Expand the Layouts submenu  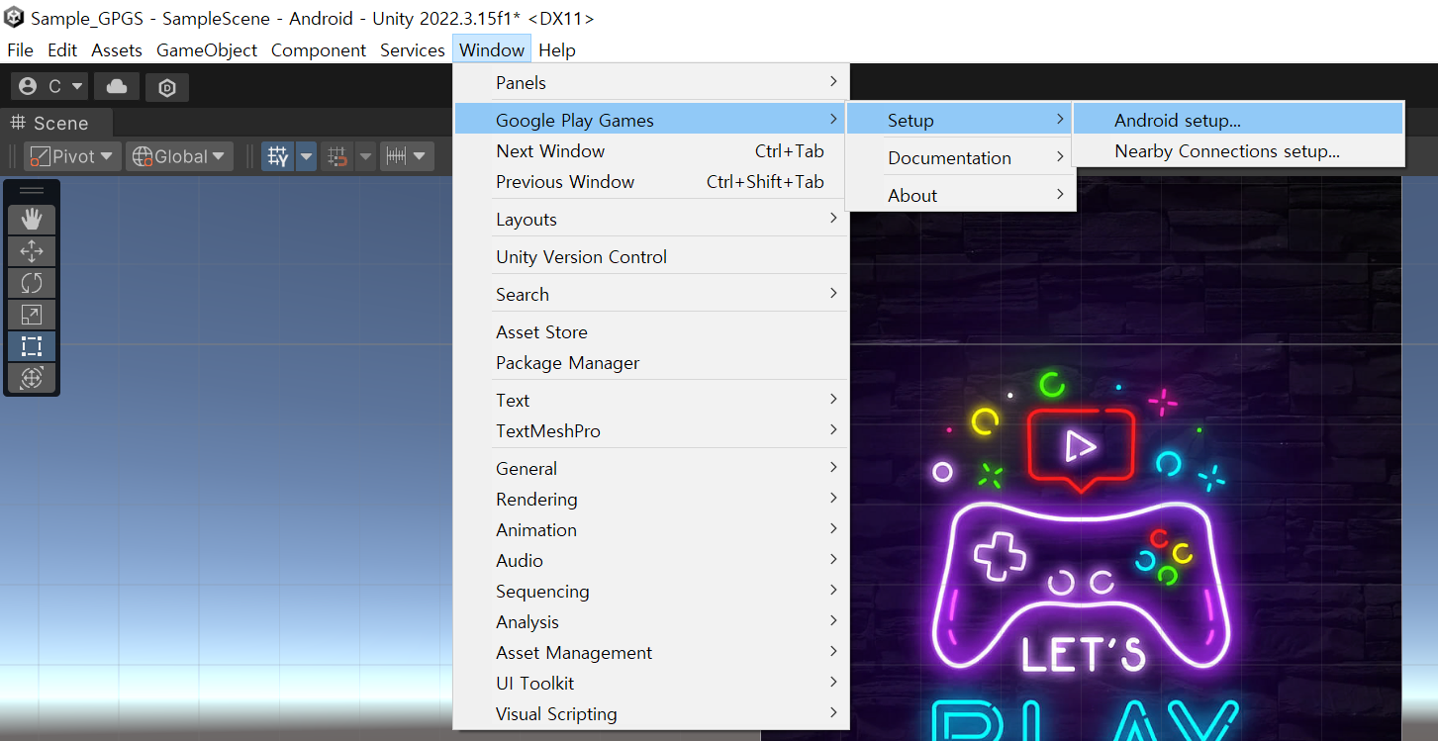(651, 219)
